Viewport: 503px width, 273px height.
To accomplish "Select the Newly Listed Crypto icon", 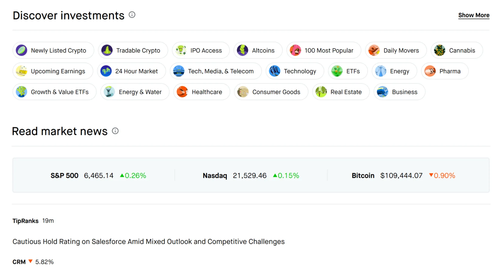I will [x=22, y=50].
